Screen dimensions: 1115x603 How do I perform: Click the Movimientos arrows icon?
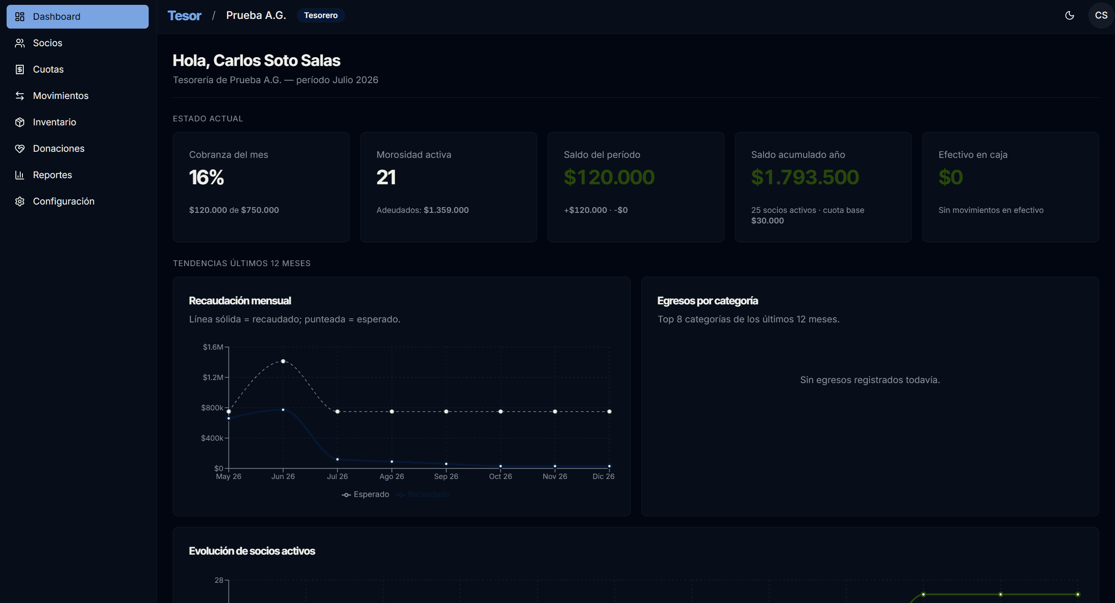click(20, 96)
